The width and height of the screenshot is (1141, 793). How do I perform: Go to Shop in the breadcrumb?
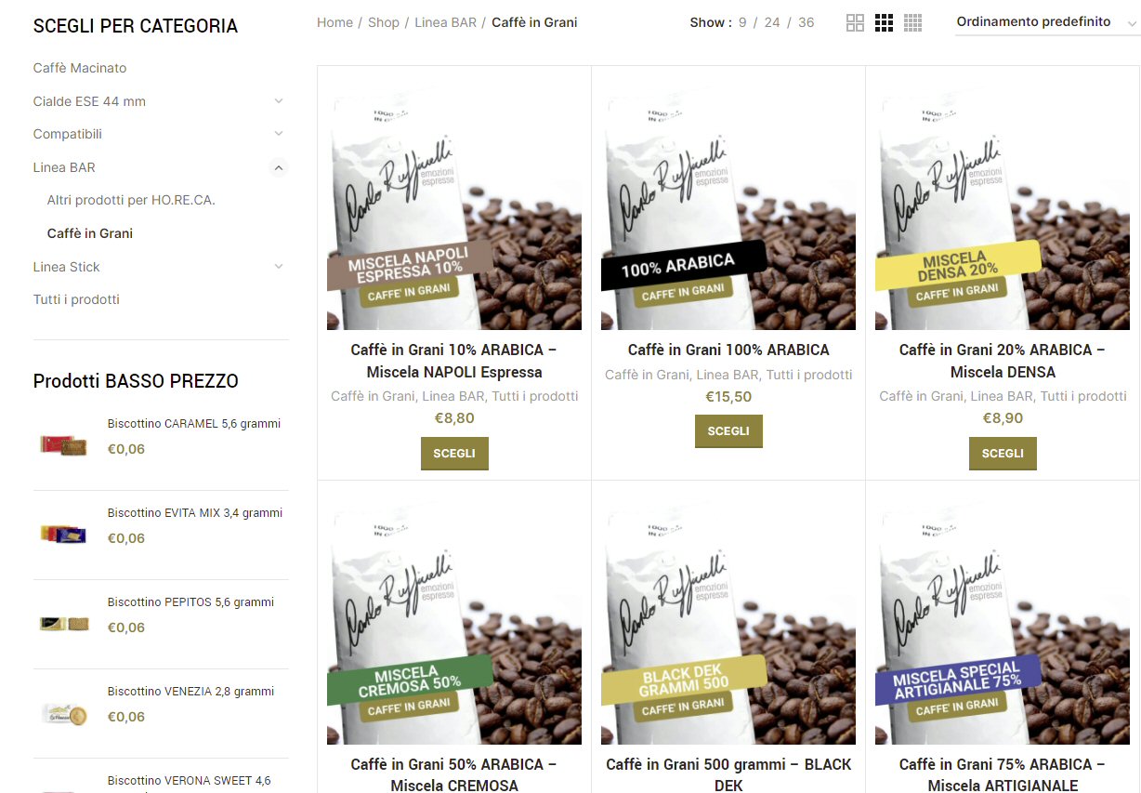pyautogui.click(x=384, y=22)
